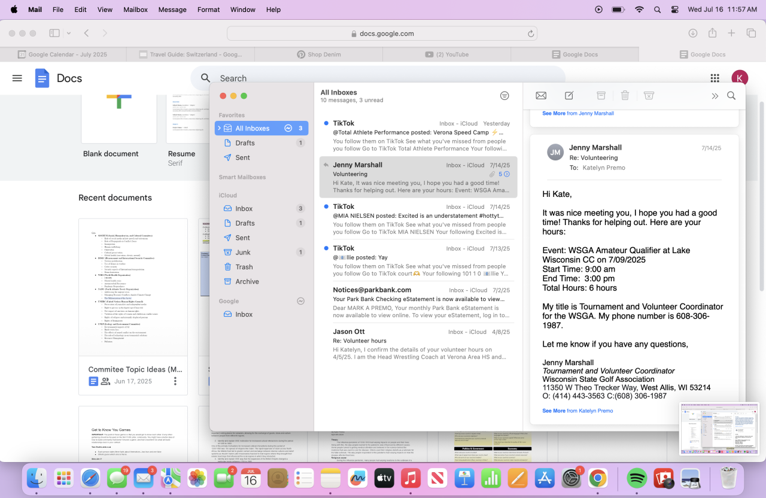Mark the message as junk with the toolbar icon
Viewport: 766px width, 498px height.
(x=649, y=96)
